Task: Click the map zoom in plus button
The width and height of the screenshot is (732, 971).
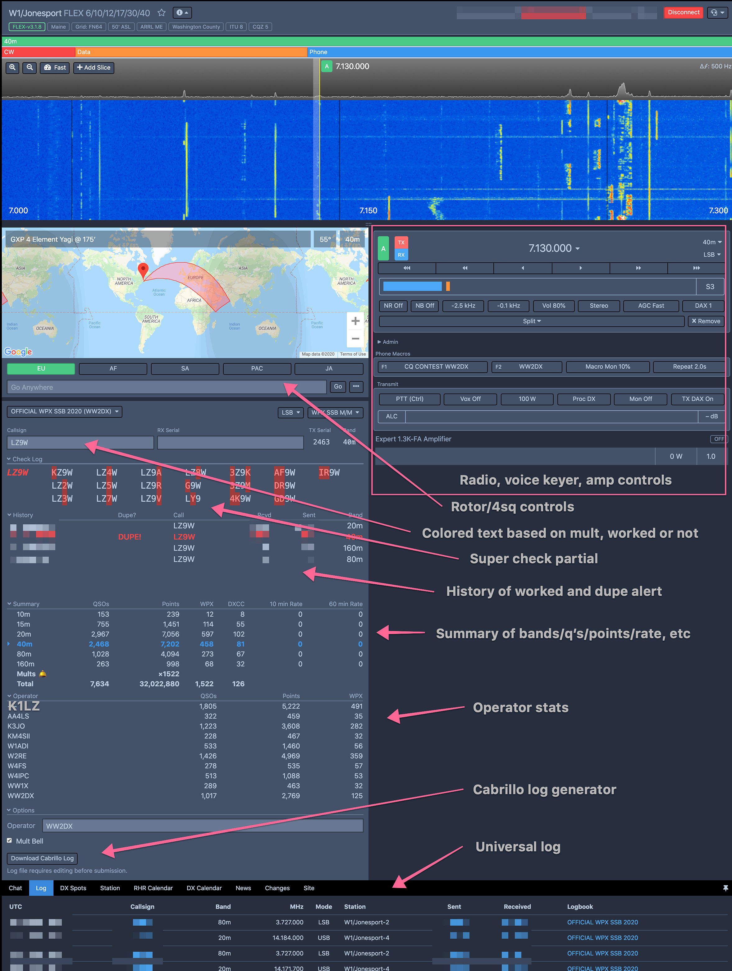Action: point(355,321)
